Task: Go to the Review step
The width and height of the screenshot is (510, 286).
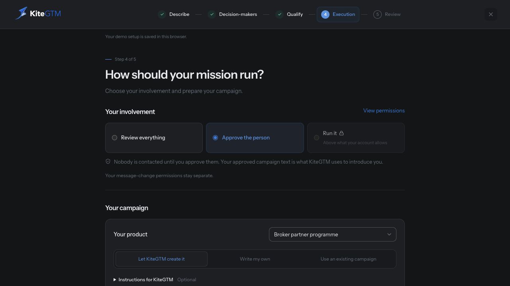Action: [x=387, y=14]
